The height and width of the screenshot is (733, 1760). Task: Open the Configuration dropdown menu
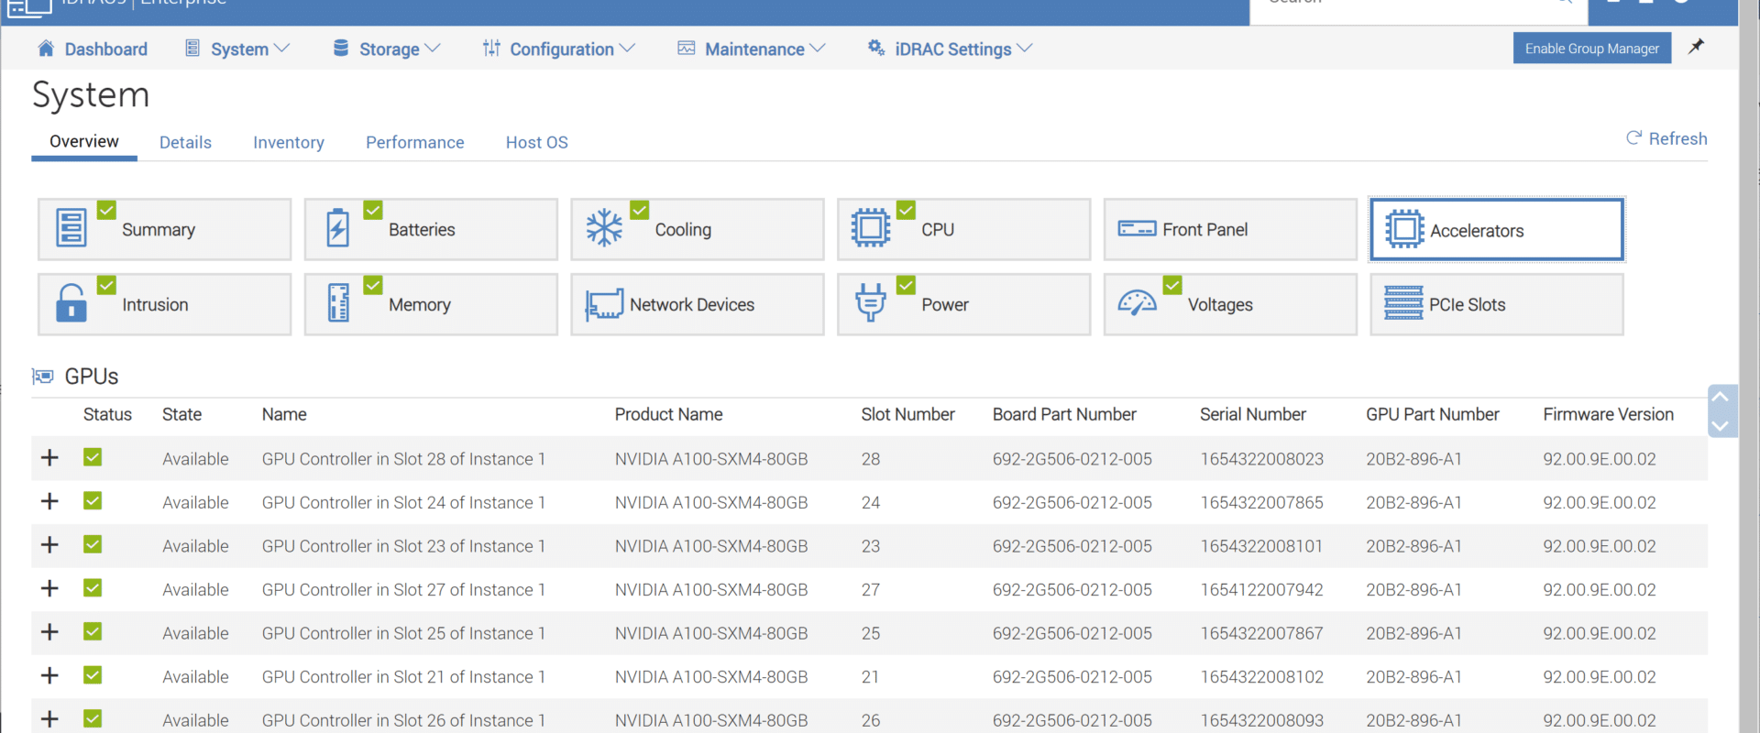coord(627,49)
